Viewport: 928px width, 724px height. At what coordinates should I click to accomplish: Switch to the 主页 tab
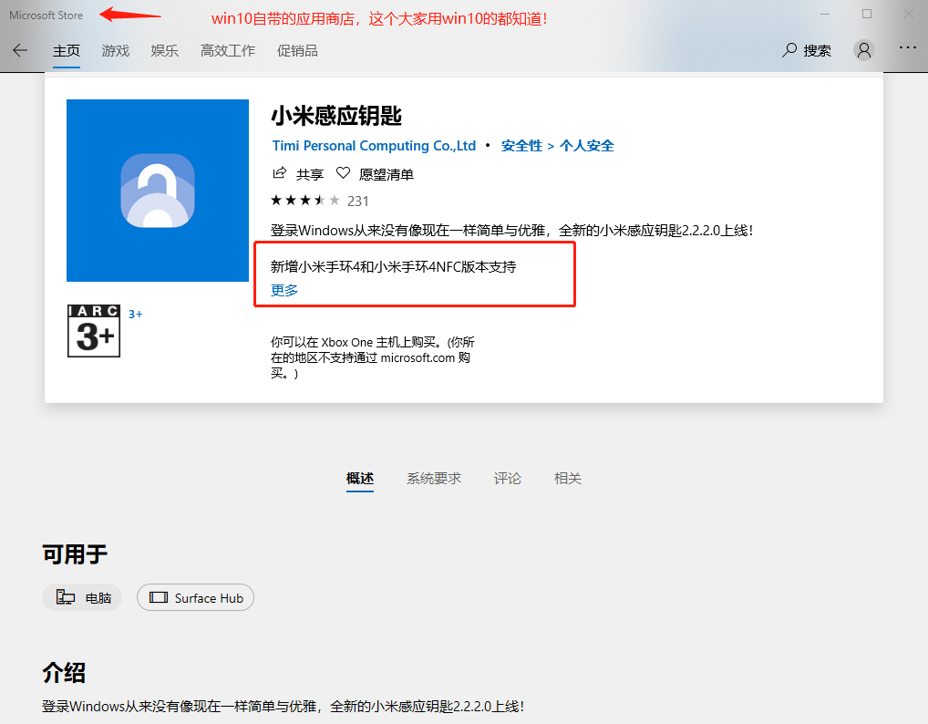(67, 51)
